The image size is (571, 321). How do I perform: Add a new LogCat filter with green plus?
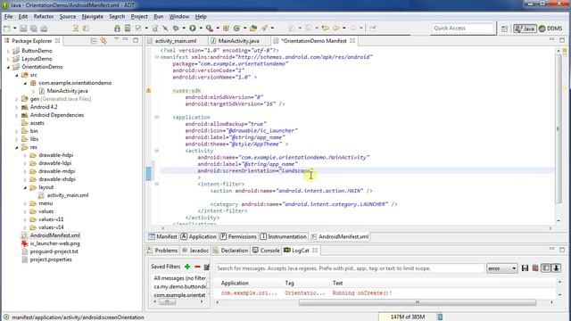(x=187, y=267)
